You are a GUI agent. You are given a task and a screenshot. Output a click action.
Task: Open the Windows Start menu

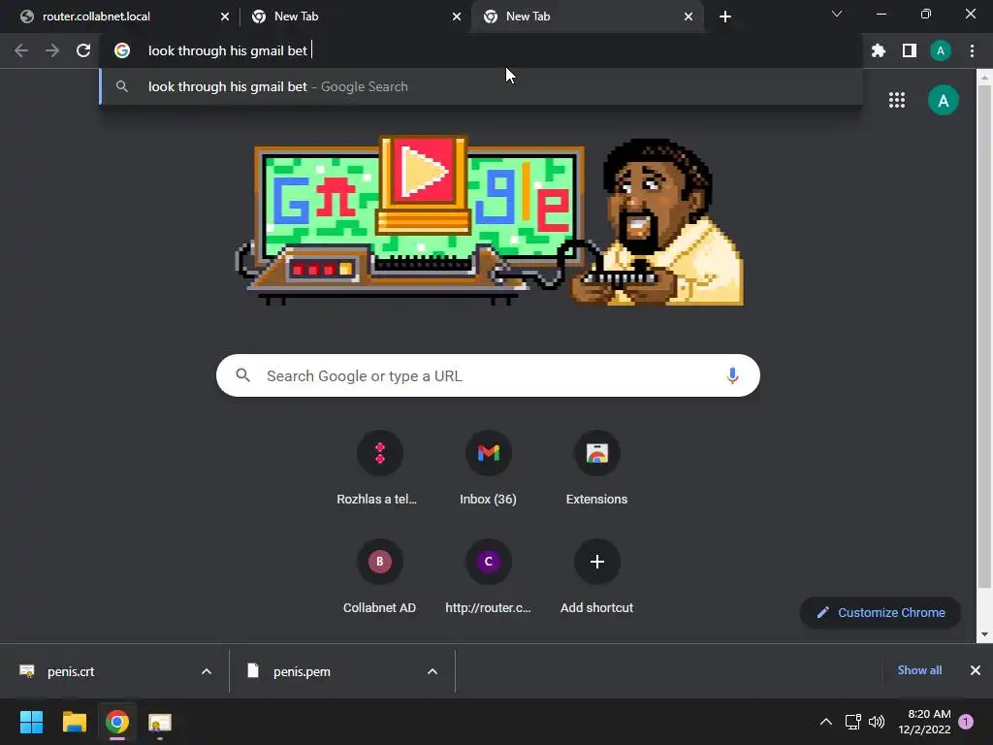pos(31,722)
